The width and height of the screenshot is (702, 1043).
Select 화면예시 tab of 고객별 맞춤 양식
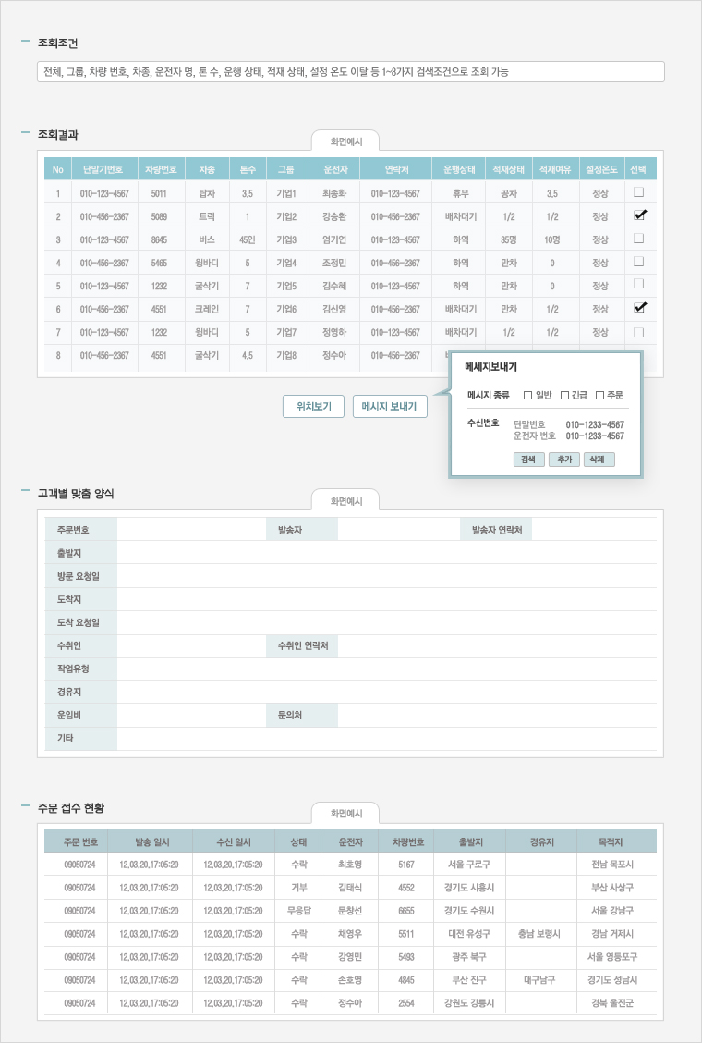pyautogui.click(x=346, y=500)
